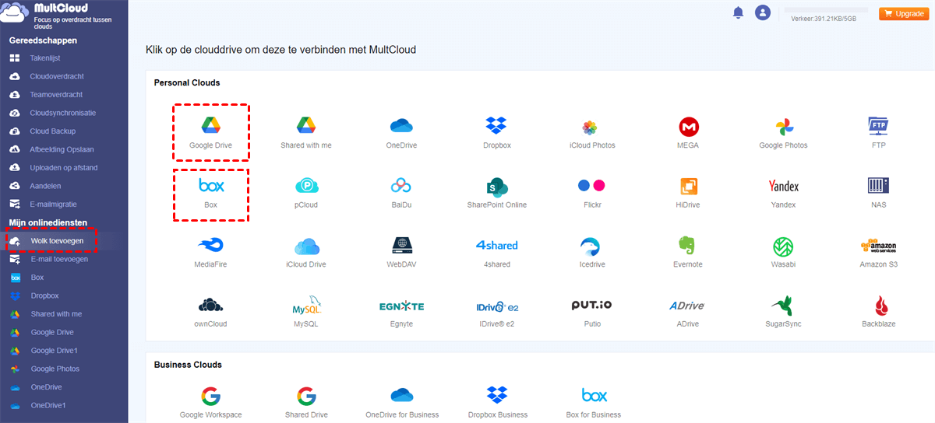The width and height of the screenshot is (935, 423).
Task: Select the BaiDu cloud
Action: tap(400, 192)
